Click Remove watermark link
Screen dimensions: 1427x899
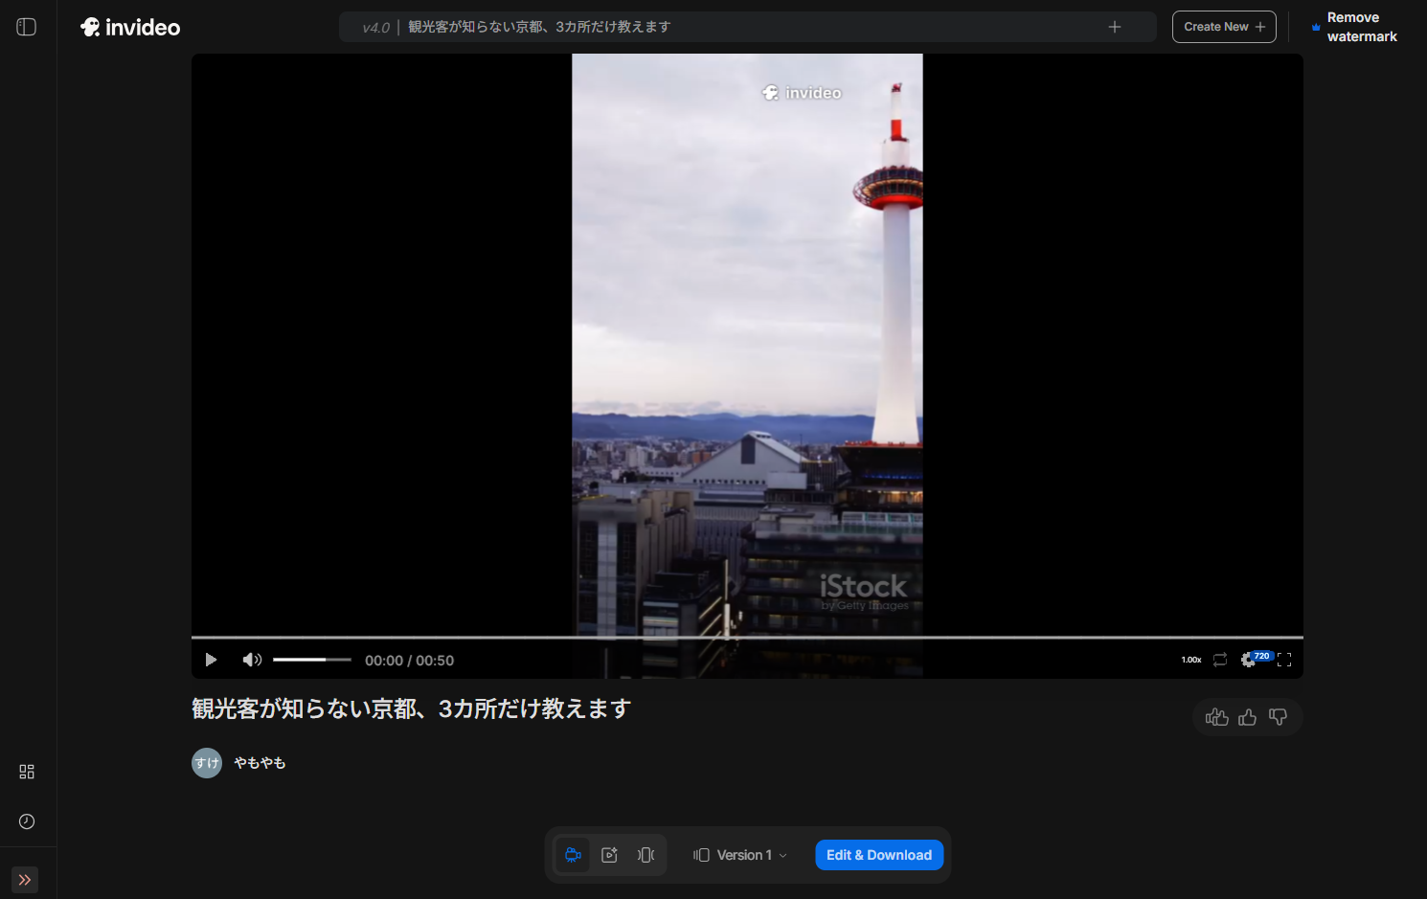click(1361, 27)
